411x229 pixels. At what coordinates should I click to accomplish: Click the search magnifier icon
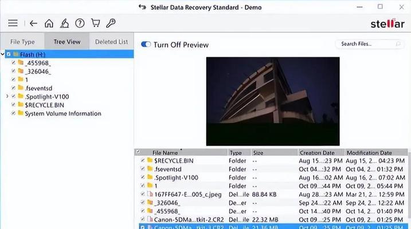pyautogui.click(x=398, y=44)
